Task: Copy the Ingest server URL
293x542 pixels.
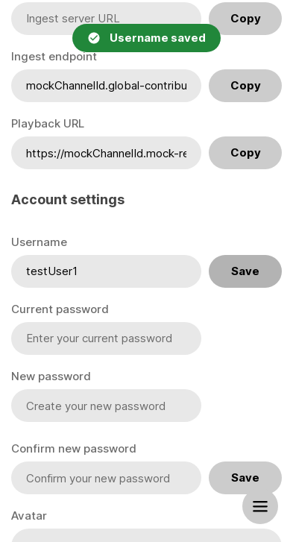Action: (245, 19)
